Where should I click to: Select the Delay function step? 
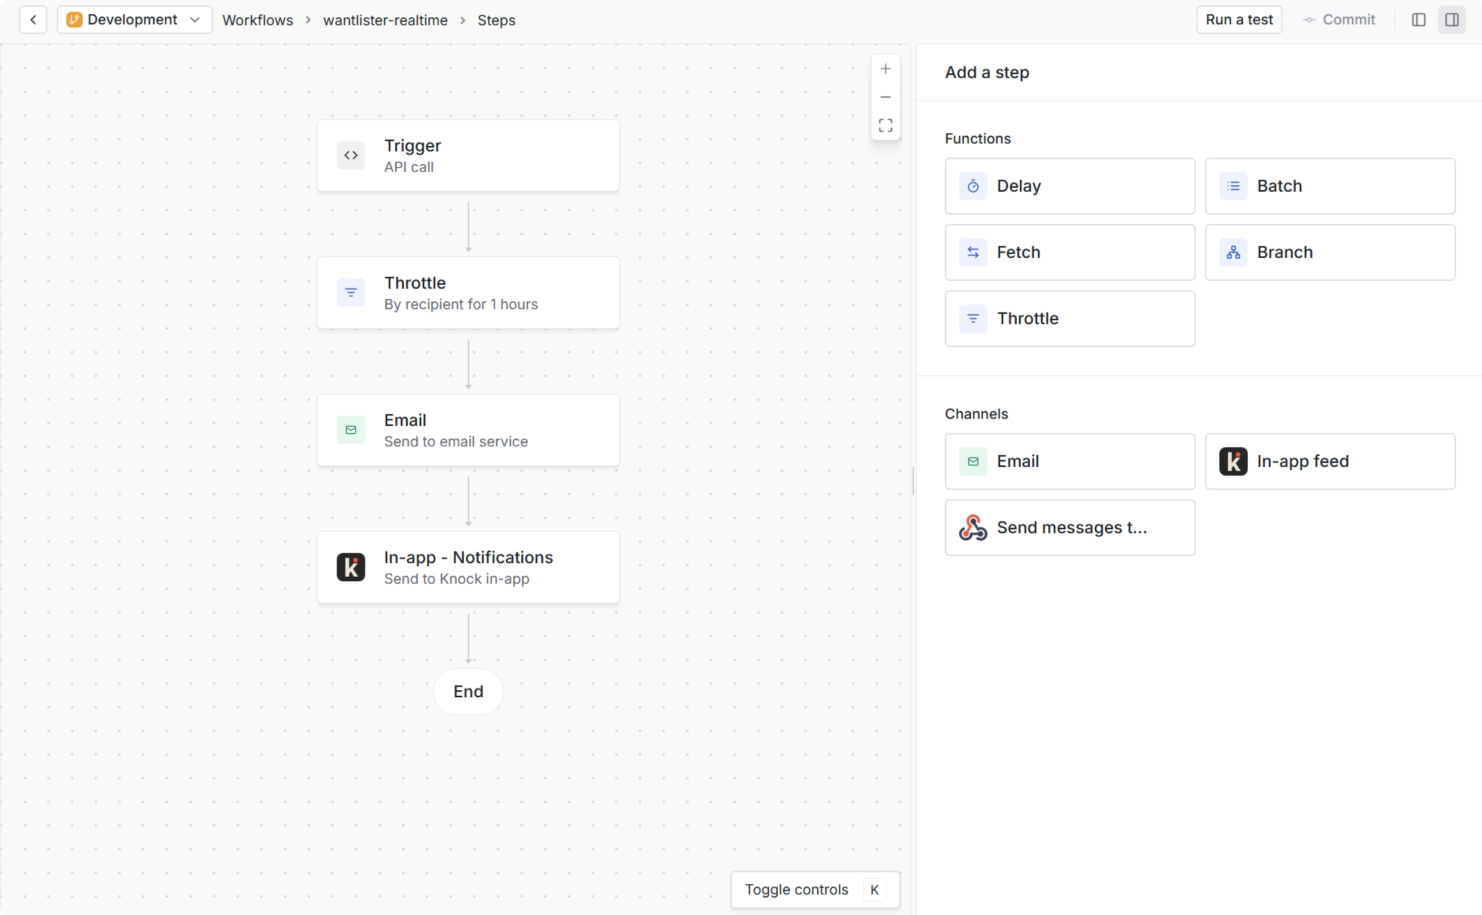pyautogui.click(x=1069, y=186)
